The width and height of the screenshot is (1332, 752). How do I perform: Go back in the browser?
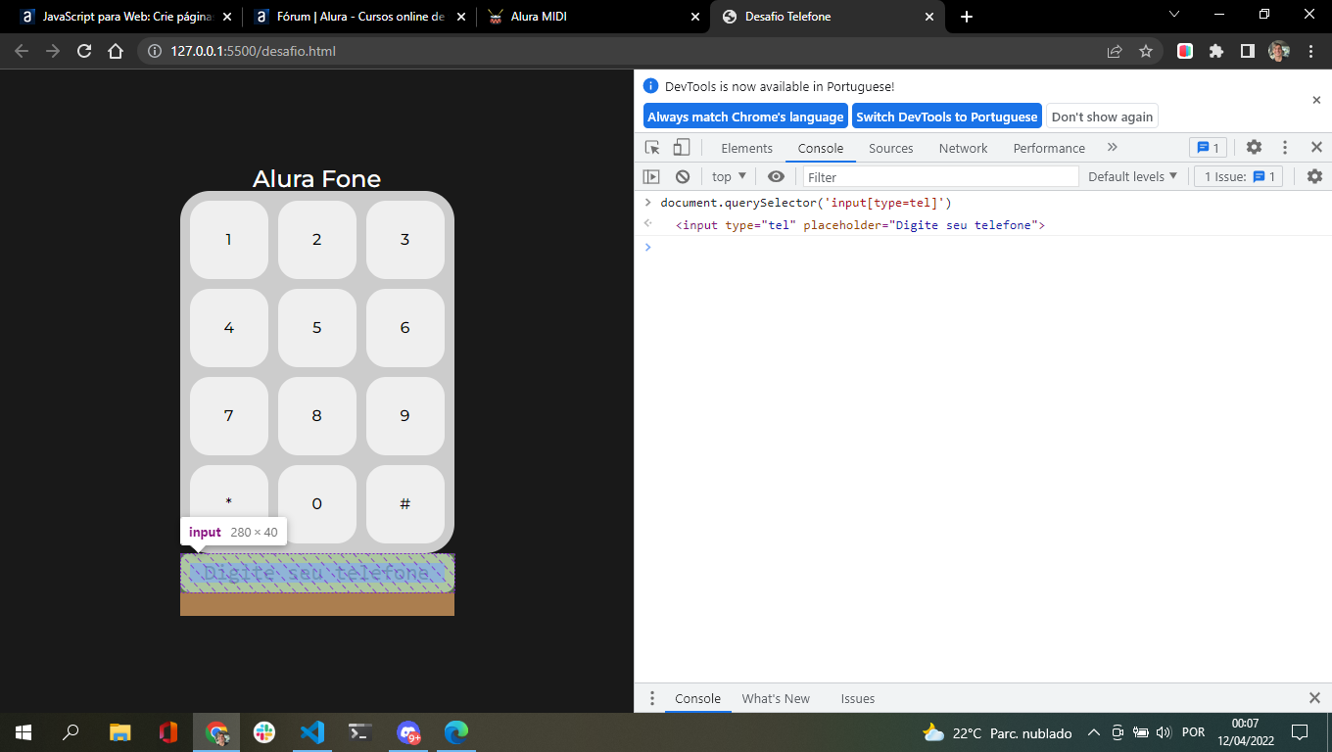(x=22, y=51)
